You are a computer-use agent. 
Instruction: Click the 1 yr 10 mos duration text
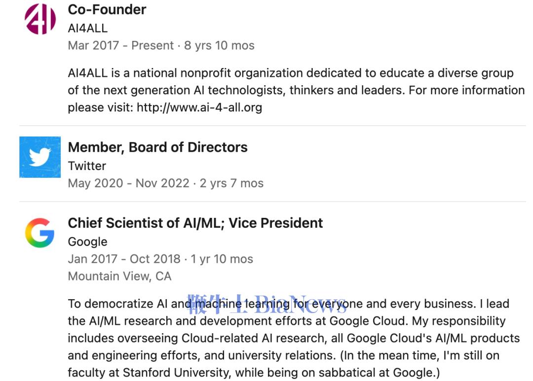click(222, 259)
